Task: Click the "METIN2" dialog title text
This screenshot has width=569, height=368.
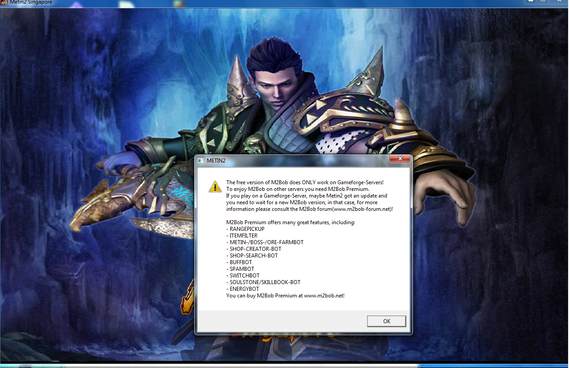Action: pos(216,160)
